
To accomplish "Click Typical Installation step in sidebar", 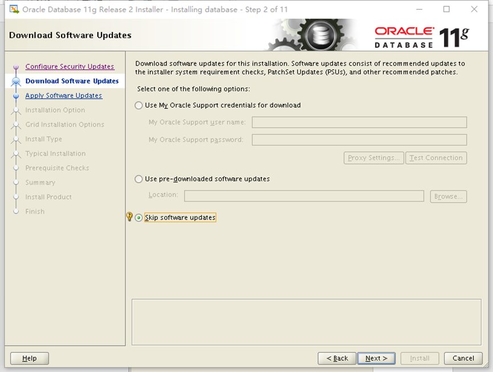I will click(x=55, y=153).
